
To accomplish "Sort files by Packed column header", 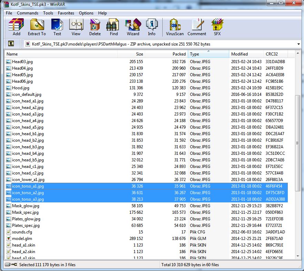I will coord(166,54).
